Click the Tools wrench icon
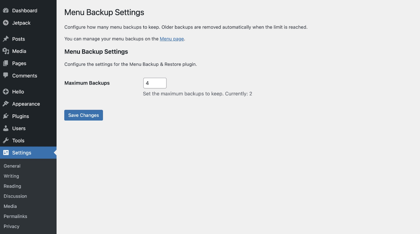The width and height of the screenshot is (420, 234). (6, 141)
